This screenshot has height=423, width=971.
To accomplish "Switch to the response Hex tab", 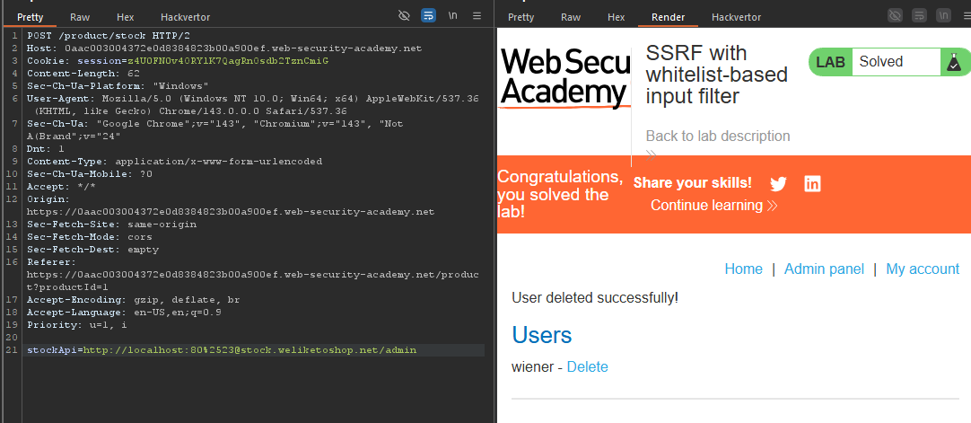I will click(617, 17).
